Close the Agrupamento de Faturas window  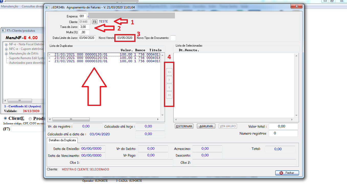(297, 6)
